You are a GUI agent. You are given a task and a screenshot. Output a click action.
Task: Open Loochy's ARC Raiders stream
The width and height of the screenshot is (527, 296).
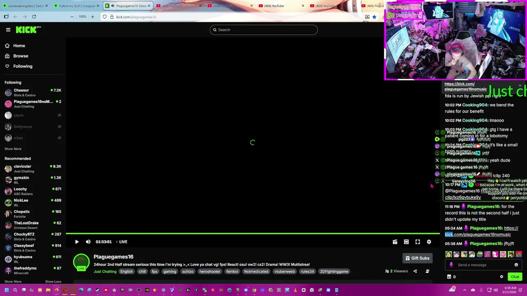[x=33, y=191]
